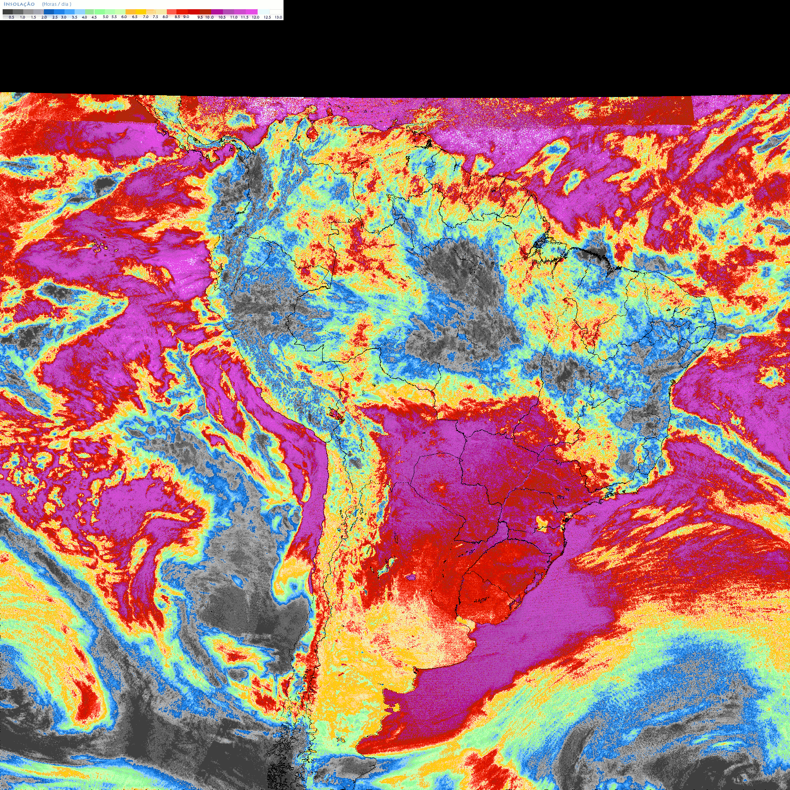Select the dark purple 10.5 legend swatch
Image resolution: width=790 pixels, height=790 pixels.
[x=217, y=12]
